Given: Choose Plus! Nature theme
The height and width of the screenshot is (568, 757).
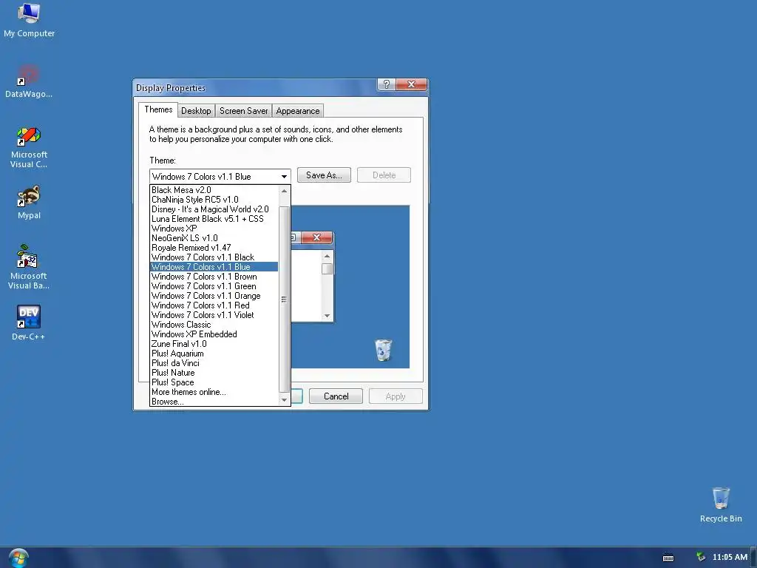Looking at the screenshot, I should click(214, 373).
